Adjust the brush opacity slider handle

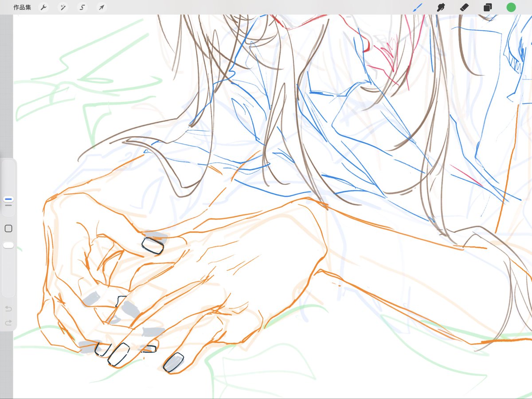click(8, 245)
